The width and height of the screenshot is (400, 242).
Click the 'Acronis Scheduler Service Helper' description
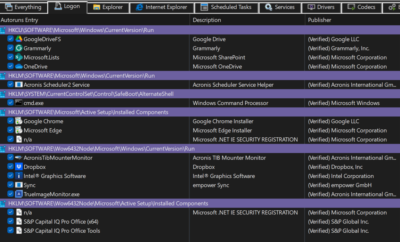click(233, 85)
